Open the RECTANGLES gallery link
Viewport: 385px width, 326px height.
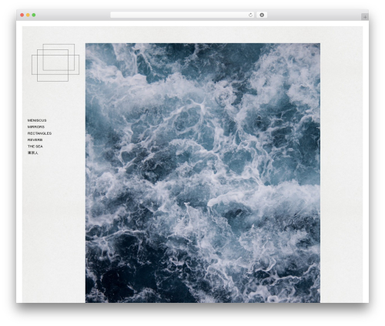coord(39,133)
